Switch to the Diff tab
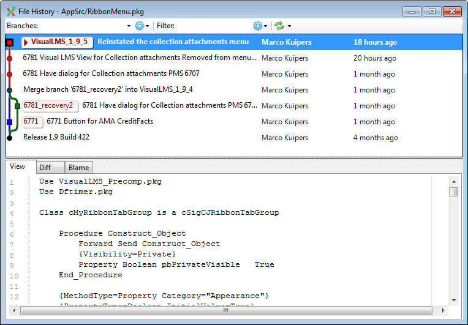The width and height of the screenshot is (468, 325). [45, 168]
